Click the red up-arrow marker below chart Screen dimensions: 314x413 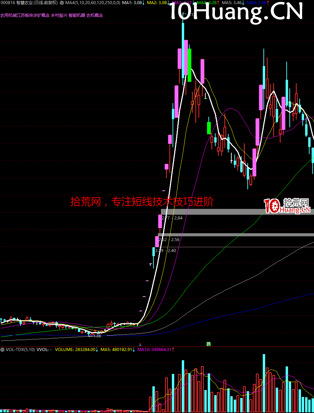pos(140,345)
